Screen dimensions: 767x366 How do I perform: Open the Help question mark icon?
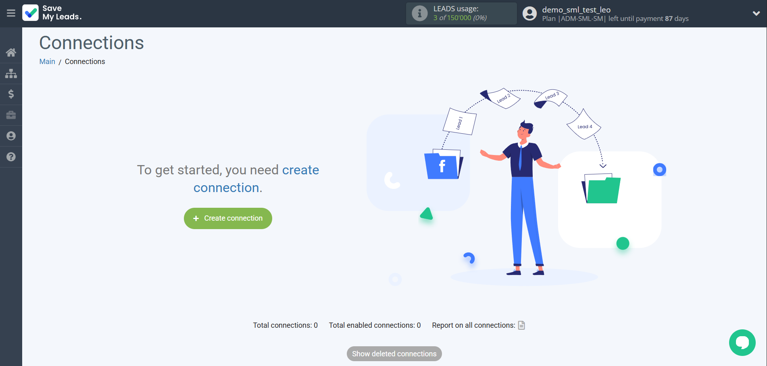coord(11,157)
